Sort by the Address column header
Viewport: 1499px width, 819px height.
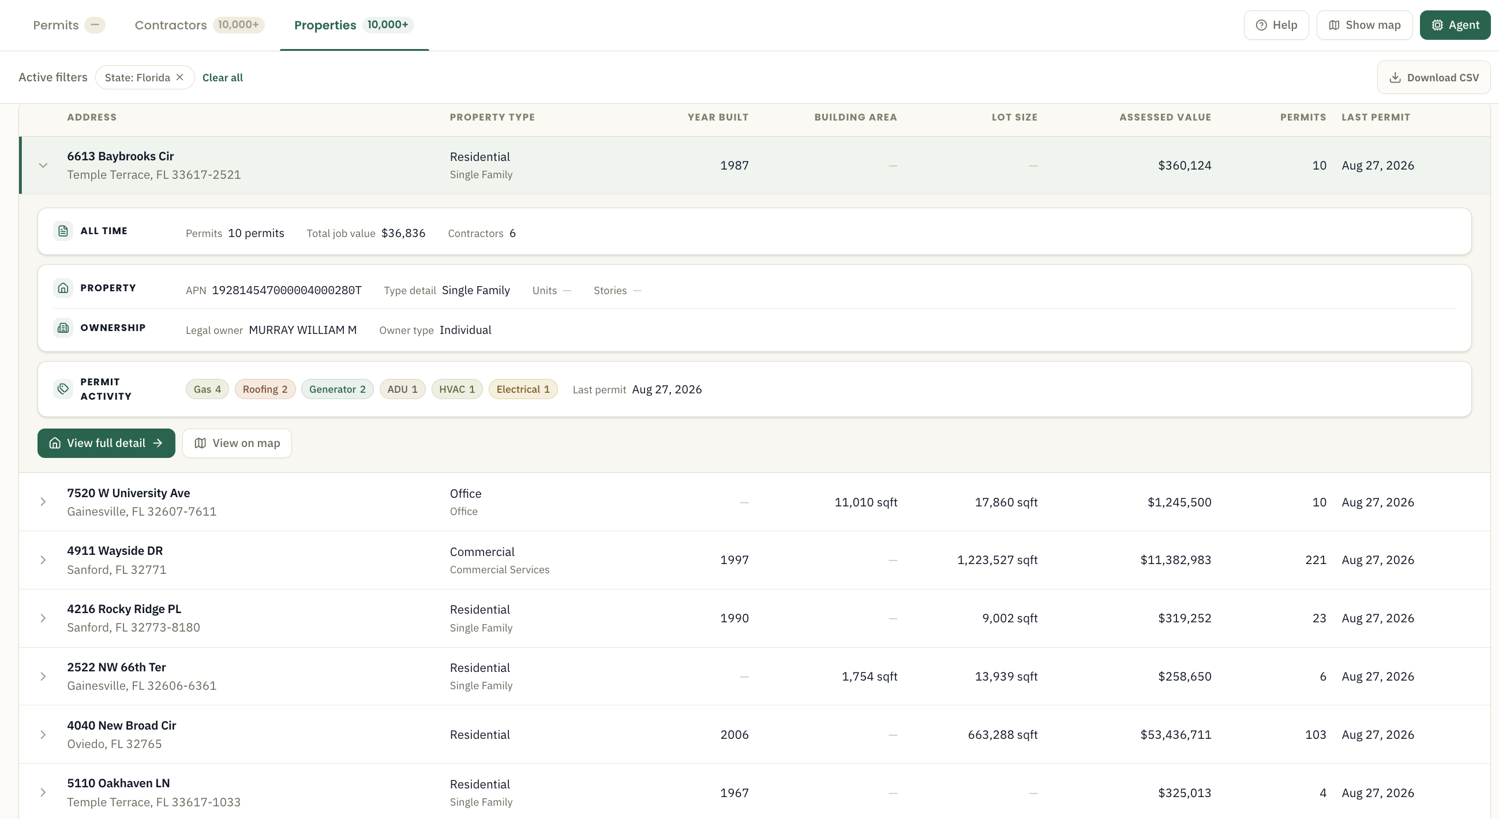[x=92, y=117]
